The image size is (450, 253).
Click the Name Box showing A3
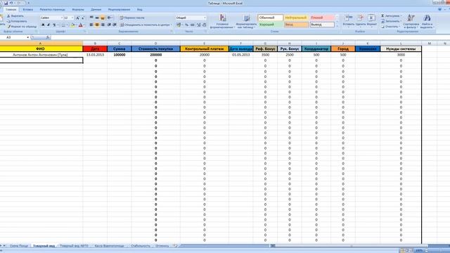pos(15,37)
